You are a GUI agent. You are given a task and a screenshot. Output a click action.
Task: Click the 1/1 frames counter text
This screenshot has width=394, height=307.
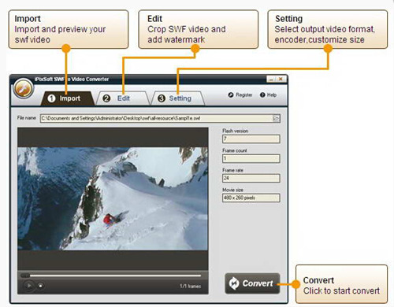click(191, 286)
